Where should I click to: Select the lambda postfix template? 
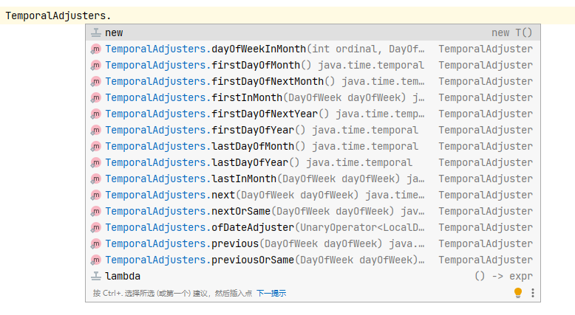click(313, 276)
